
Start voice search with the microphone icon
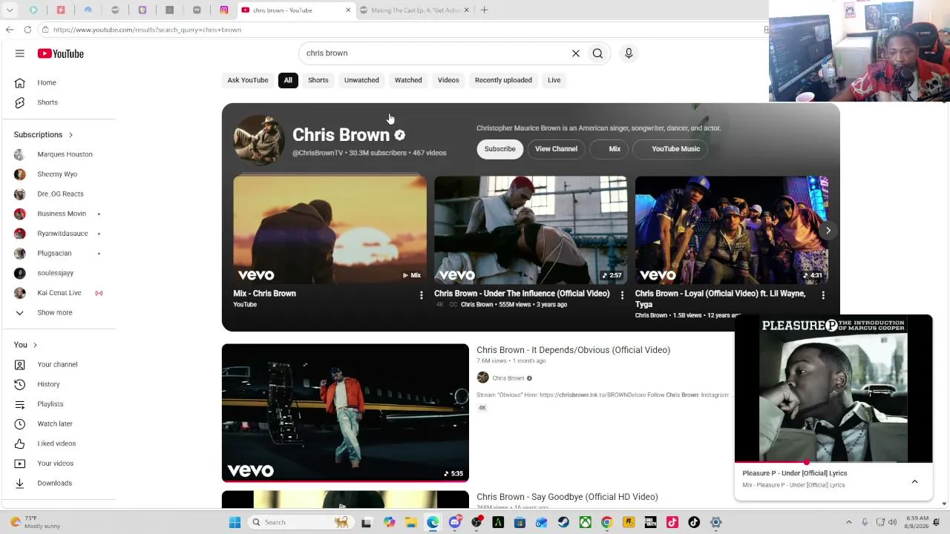click(629, 53)
